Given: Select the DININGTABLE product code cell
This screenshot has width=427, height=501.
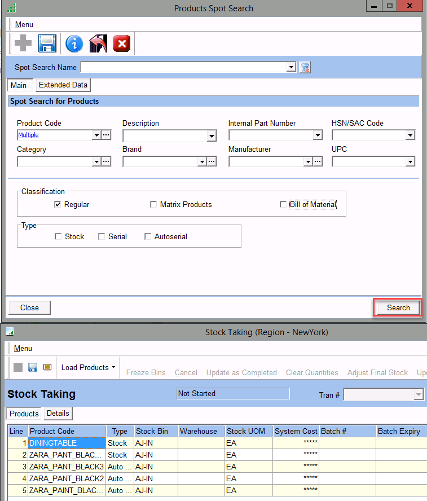Looking at the screenshot, I should (67, 443).
